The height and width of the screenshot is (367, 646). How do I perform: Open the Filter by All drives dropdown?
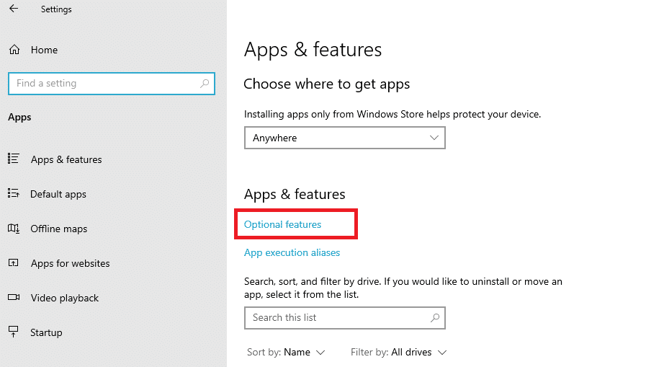[x=399, y=352]
